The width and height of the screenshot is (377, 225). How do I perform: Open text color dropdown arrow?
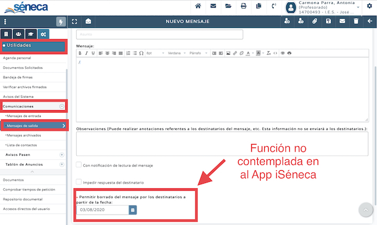tap(252, 53)
